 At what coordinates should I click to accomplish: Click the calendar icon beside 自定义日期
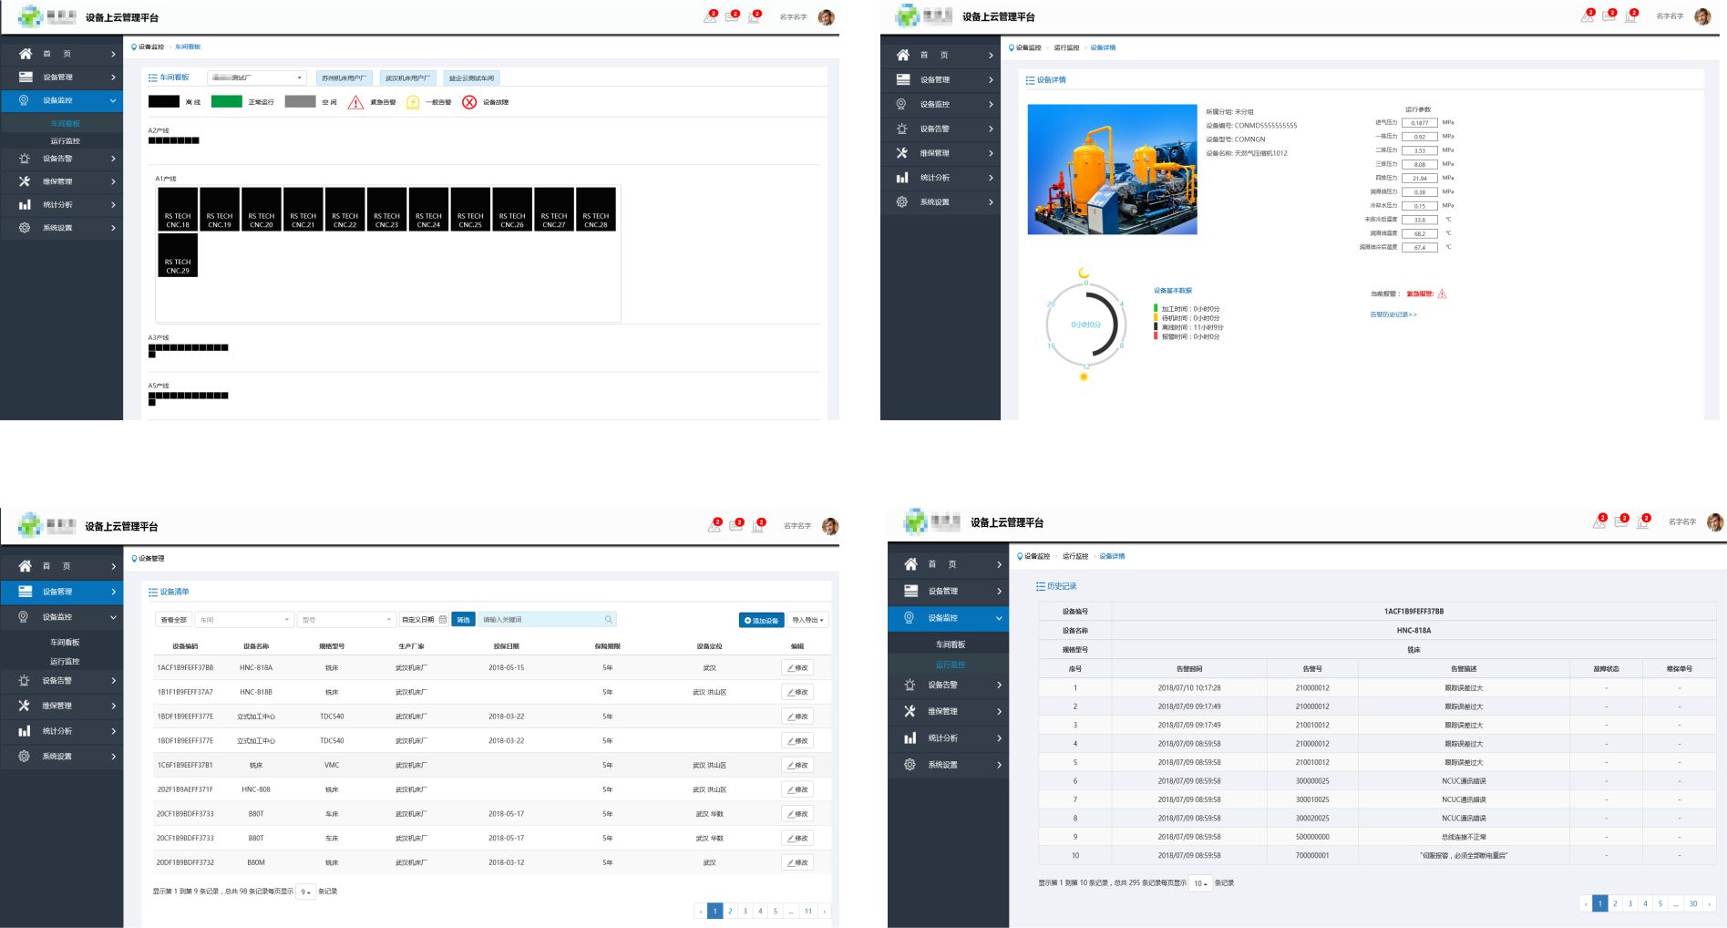[443, 620]
